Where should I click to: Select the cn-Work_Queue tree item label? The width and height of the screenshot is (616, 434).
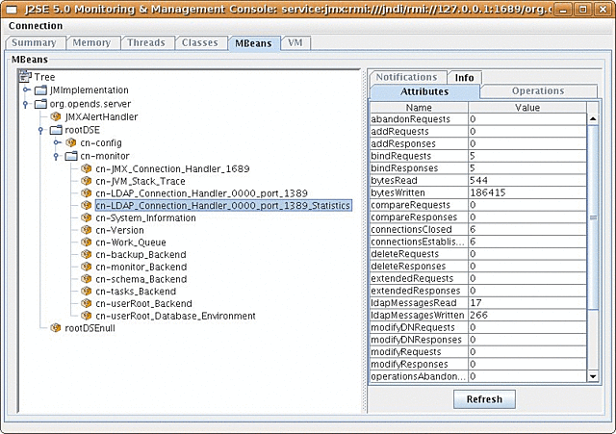(x=131, y=243)
